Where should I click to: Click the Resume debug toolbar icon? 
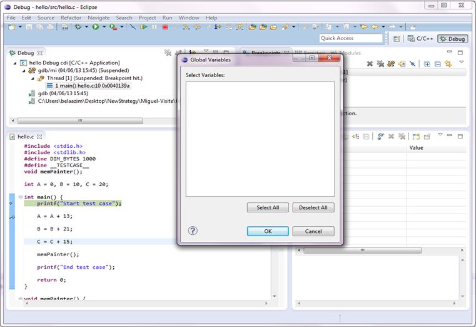(144, 27)
